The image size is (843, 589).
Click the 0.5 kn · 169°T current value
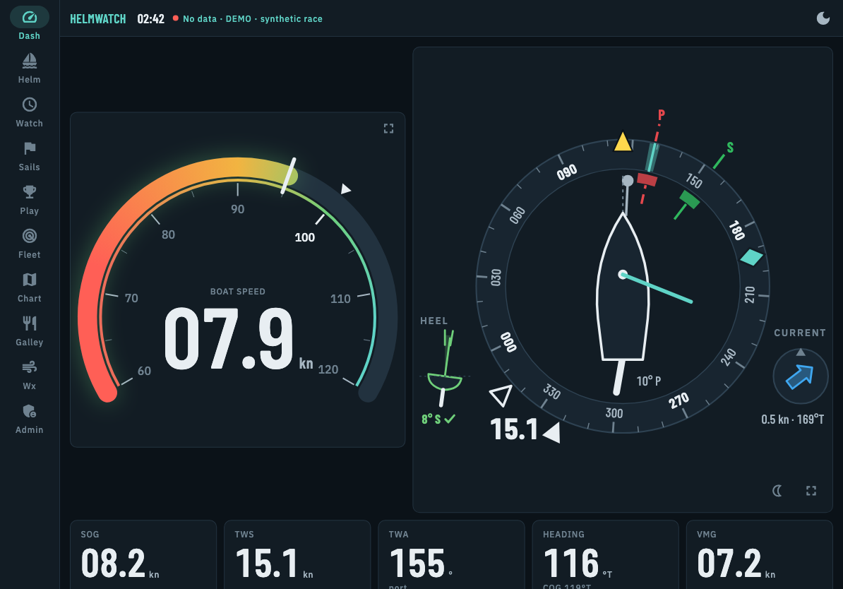click(792, 419)
